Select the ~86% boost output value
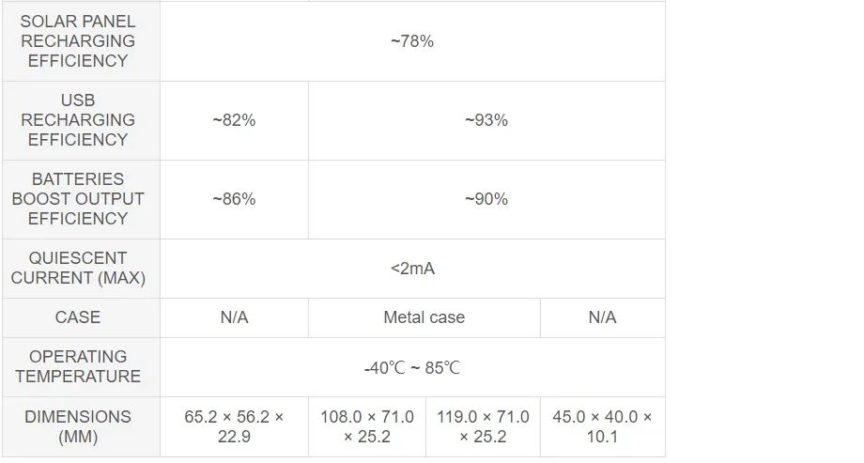Viewport: 864px width, 463px height. [x=234, y=198]
